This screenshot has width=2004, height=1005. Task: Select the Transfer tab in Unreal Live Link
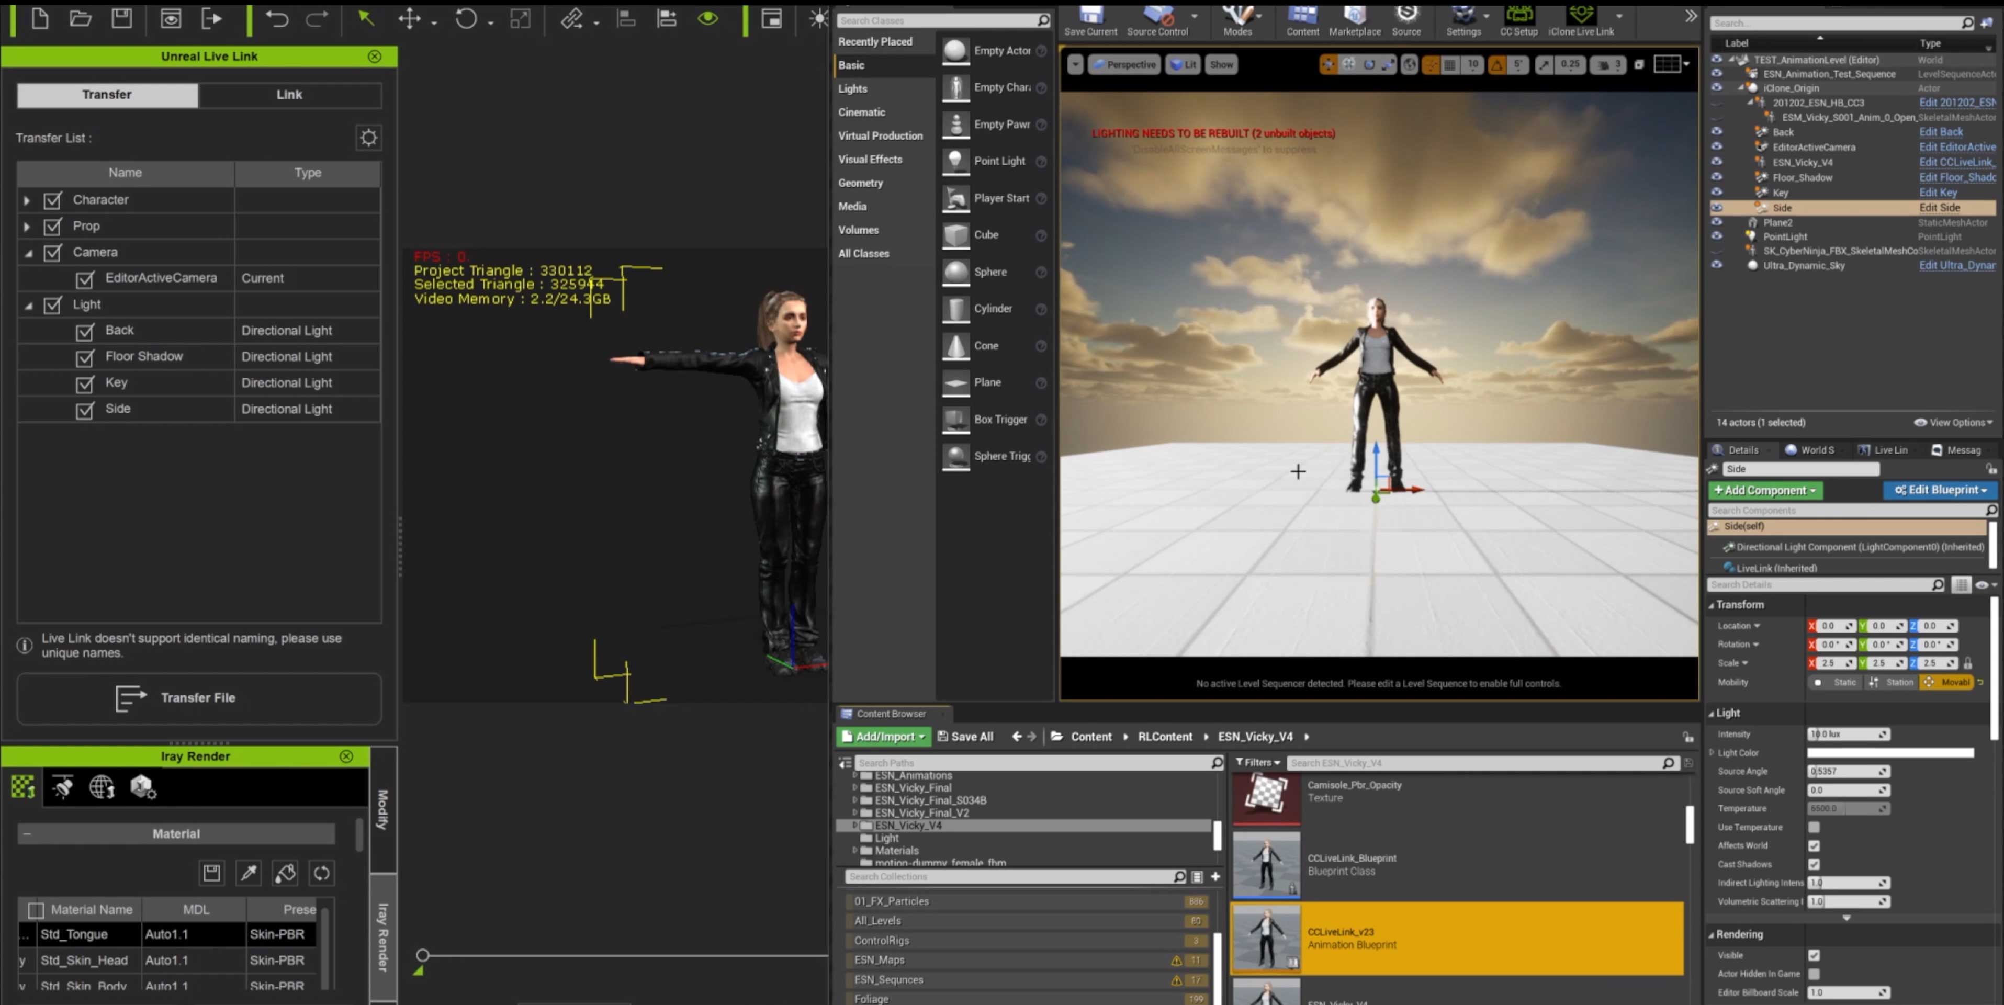[x=107, y=94]
